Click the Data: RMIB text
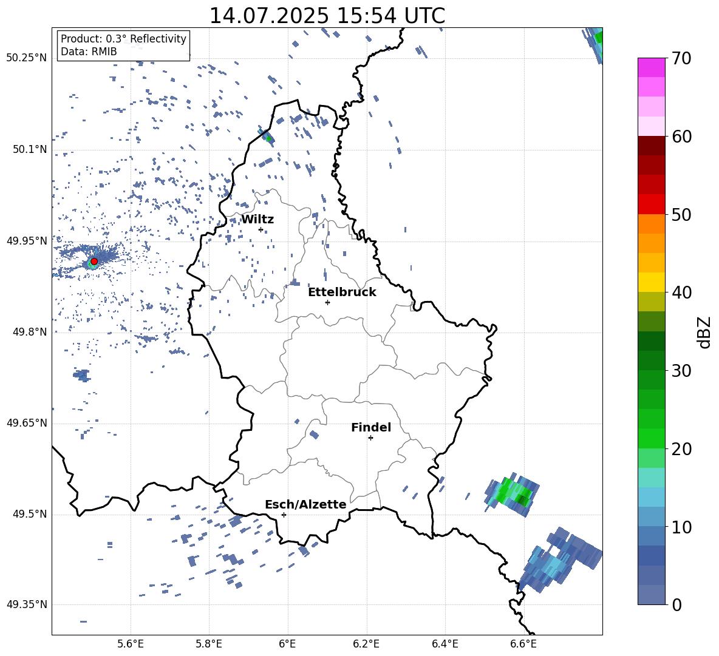This screenshot has width=719, height=656. pos(89,52)
